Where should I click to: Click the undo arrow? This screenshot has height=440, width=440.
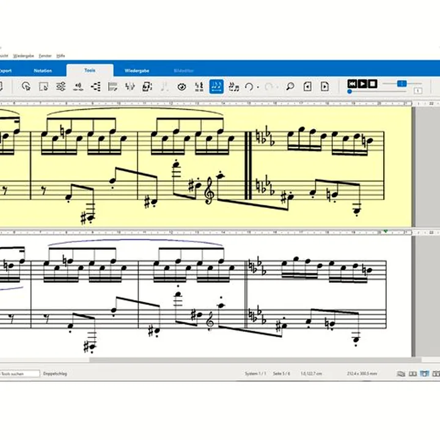[x=249, y=87]
